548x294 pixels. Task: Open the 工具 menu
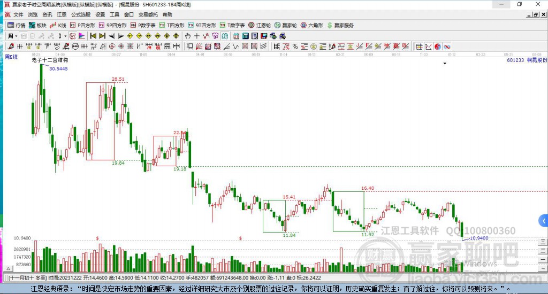coord(115,14)
